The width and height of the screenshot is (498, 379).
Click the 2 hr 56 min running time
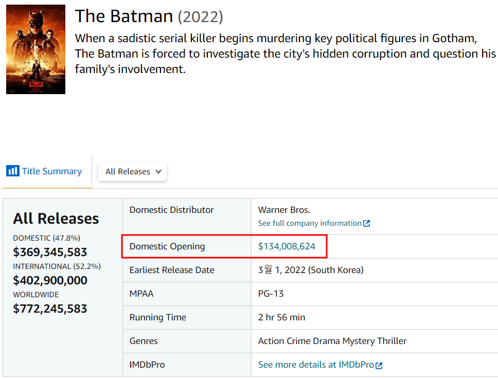pos(281,317)
